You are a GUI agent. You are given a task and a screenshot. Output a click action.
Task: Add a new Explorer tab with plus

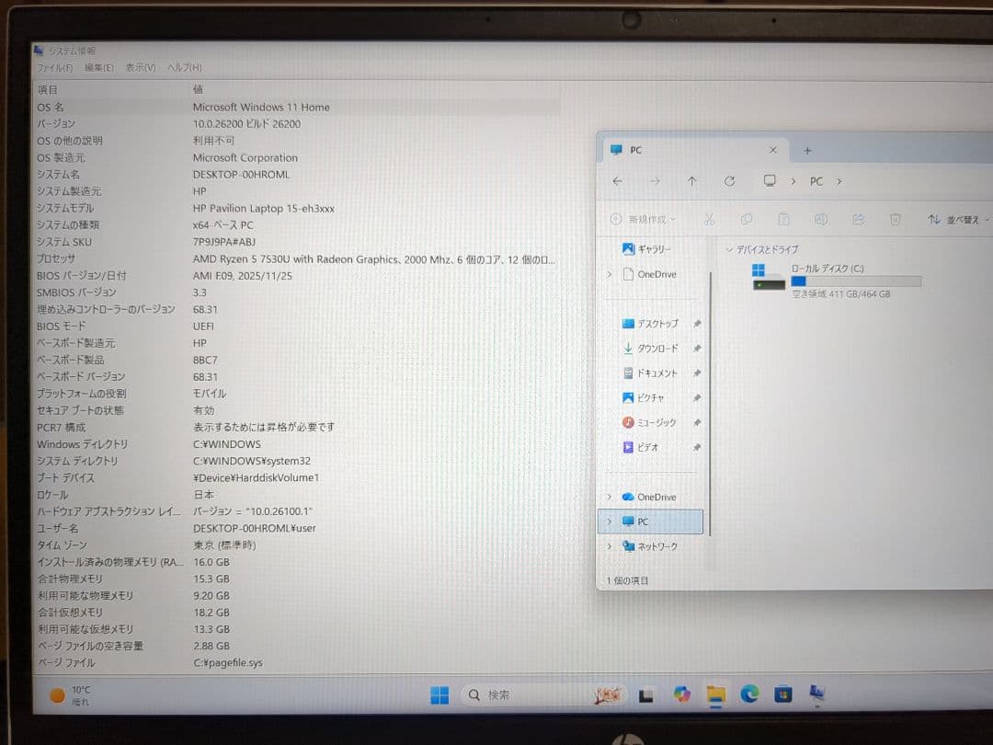click(807, 151)
